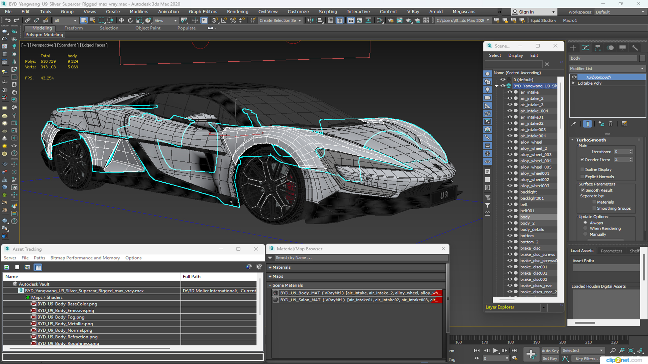Open the Rendering menu

pos(238,12)
